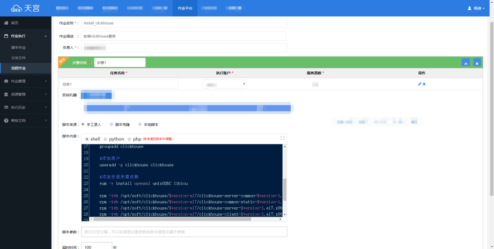Click the 作业名称 field containing install_clickhouse
494x249 pixels.
184,23
